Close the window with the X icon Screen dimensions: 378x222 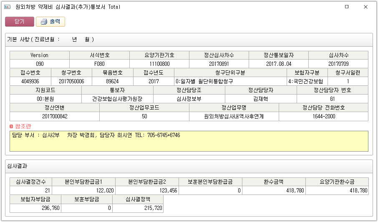[365, 7]
